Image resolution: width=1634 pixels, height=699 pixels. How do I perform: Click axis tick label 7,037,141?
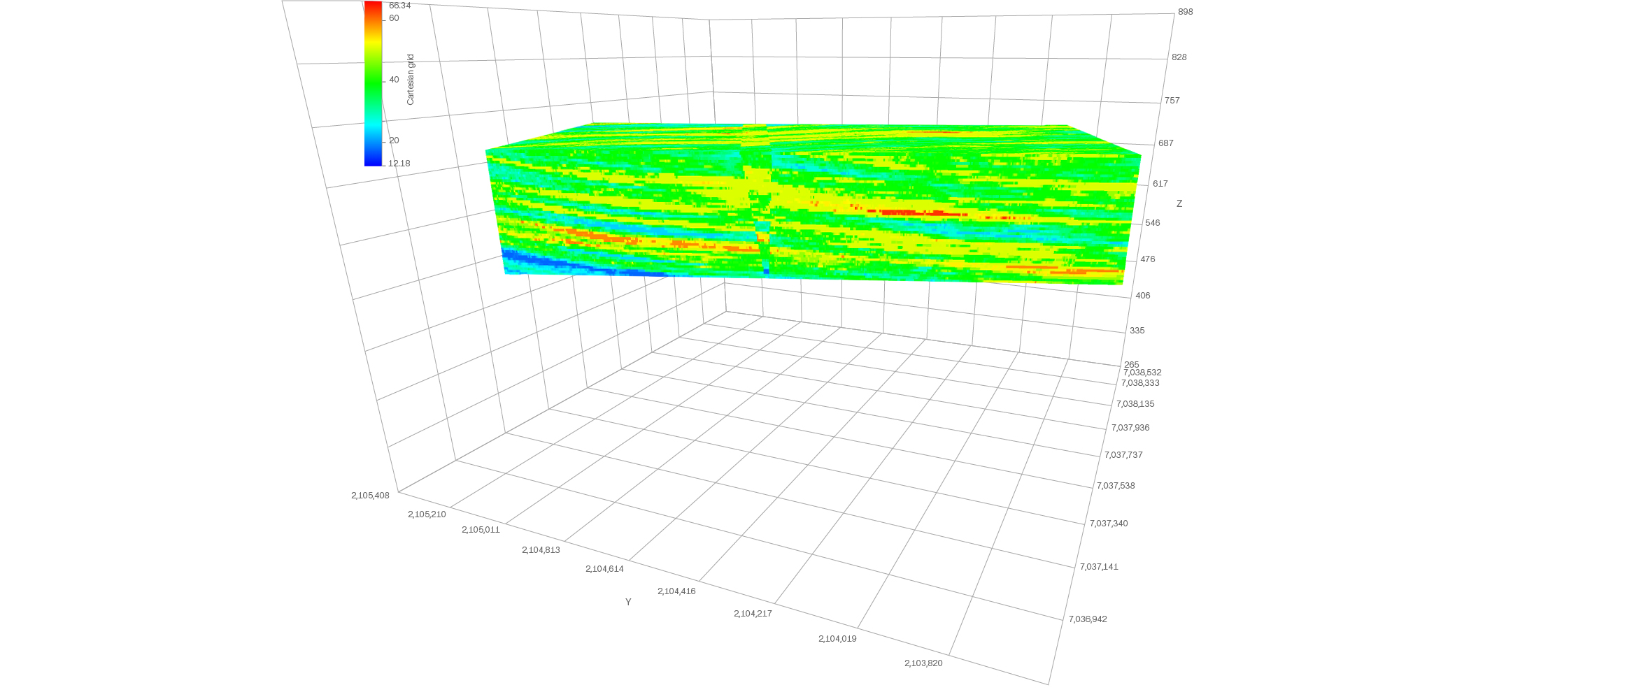[x=1099, y=567]
